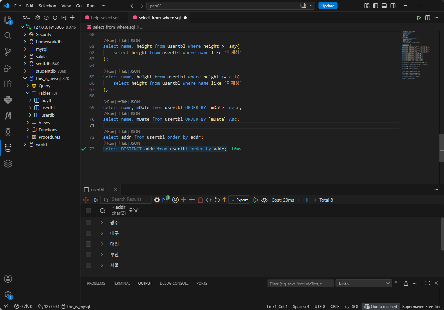
Task: Open the Python activity bar icon
Action: pyautogui.click(x=8, y=100)
